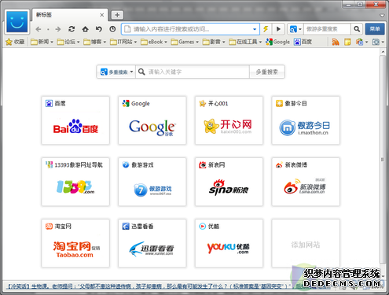
Task: Go back with the back arrow
Action: click(39, 29)
